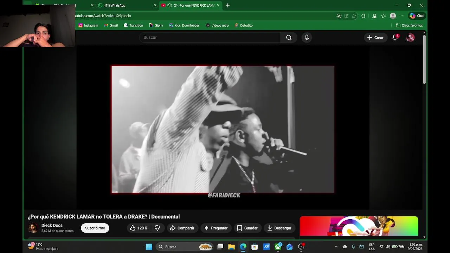This screenshot has height=253, width=450.
Task: Open the battery 79% indicator
Action: [x=398, y=247]
